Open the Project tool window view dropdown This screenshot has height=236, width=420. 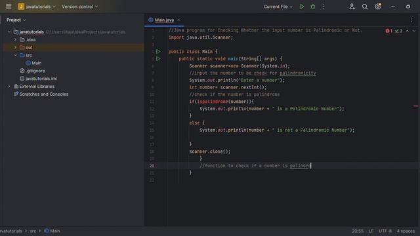coord(16,20)
